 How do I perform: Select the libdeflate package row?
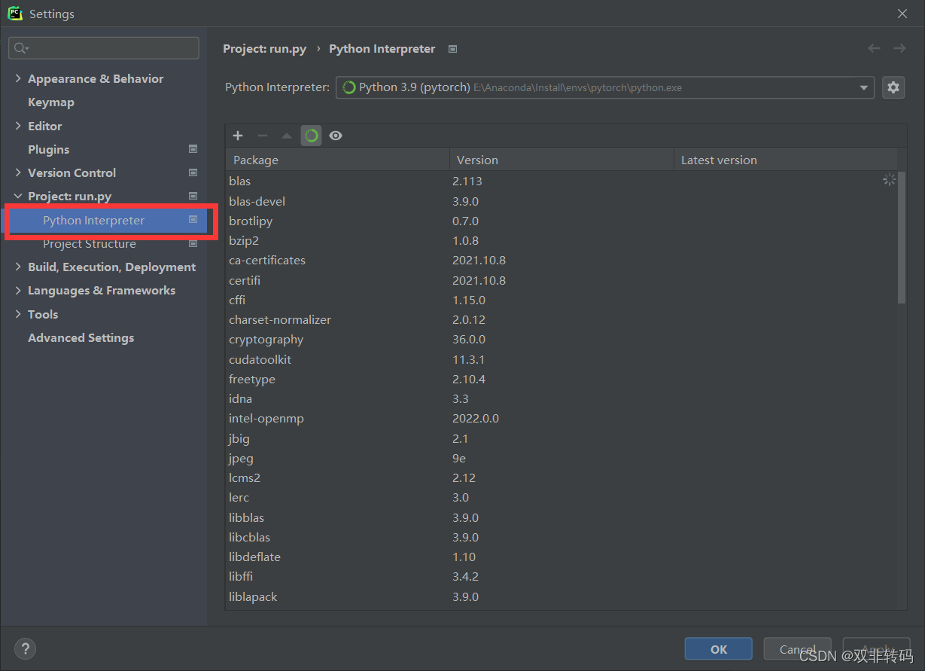561,557
